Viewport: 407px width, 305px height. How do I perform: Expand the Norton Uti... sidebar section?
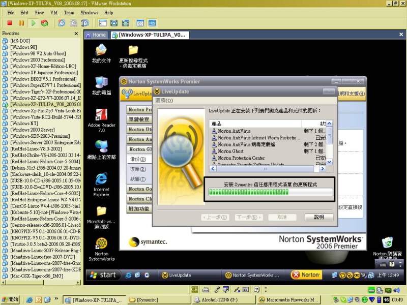click(139, 130)
